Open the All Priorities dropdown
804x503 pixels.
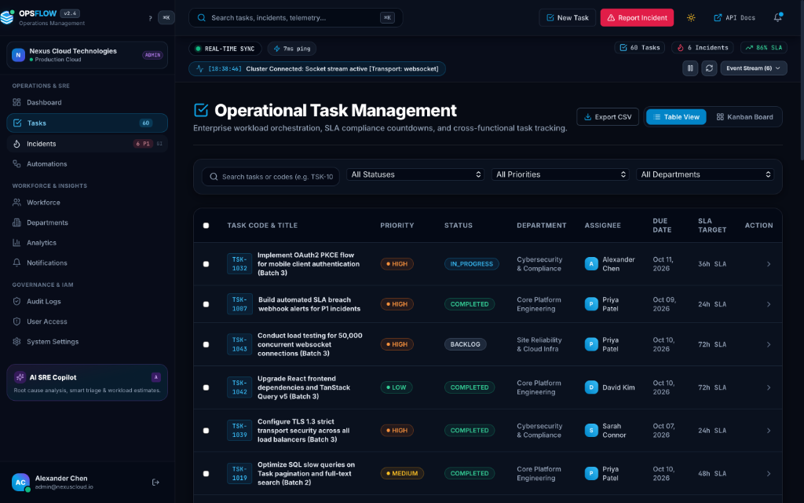(x=560, y=174)
